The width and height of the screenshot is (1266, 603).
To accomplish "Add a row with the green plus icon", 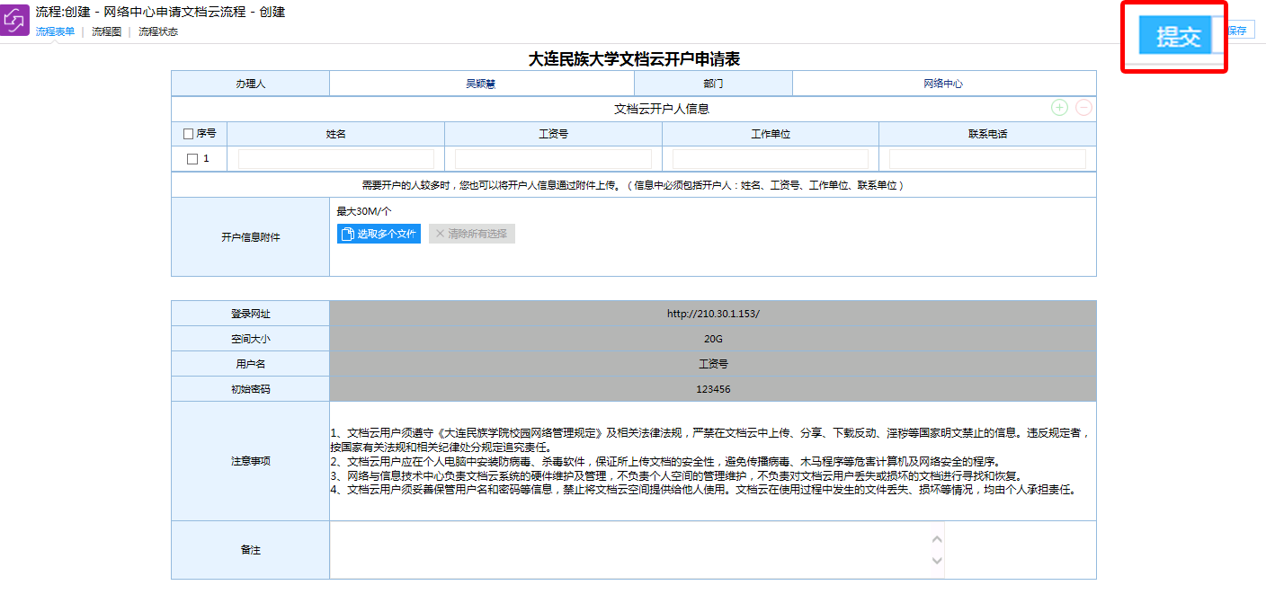I will pos(1060,108).
